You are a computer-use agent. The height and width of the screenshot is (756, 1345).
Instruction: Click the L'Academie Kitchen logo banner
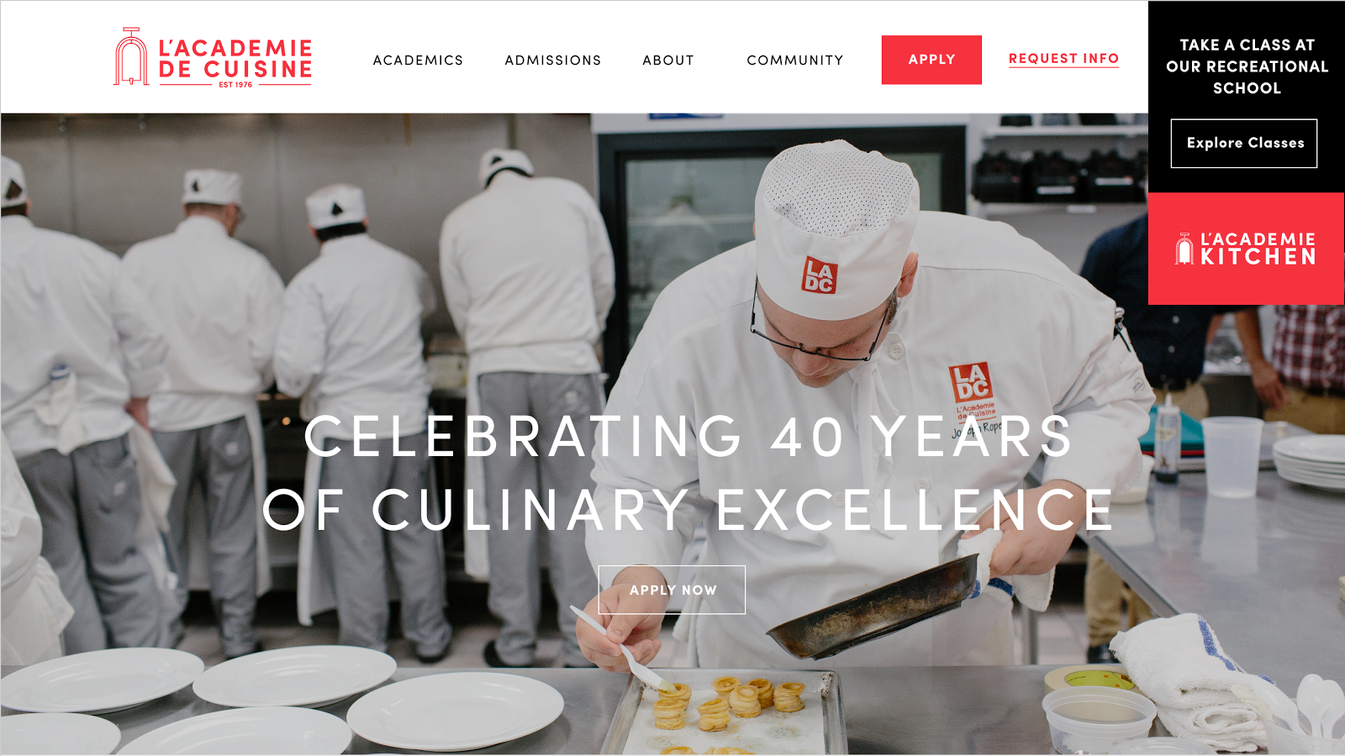[x=1246, y=249]
